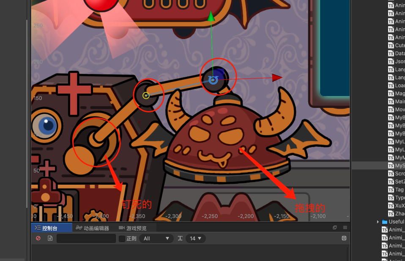Image resolution: width=405 pixels, height=261 pixels.
Task: Select the Data script in assets
Action: point(396,53)
